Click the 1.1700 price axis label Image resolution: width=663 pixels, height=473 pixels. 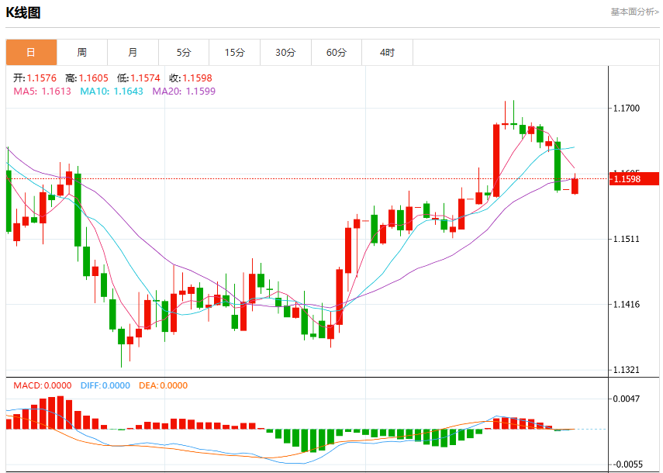[627, 109]
